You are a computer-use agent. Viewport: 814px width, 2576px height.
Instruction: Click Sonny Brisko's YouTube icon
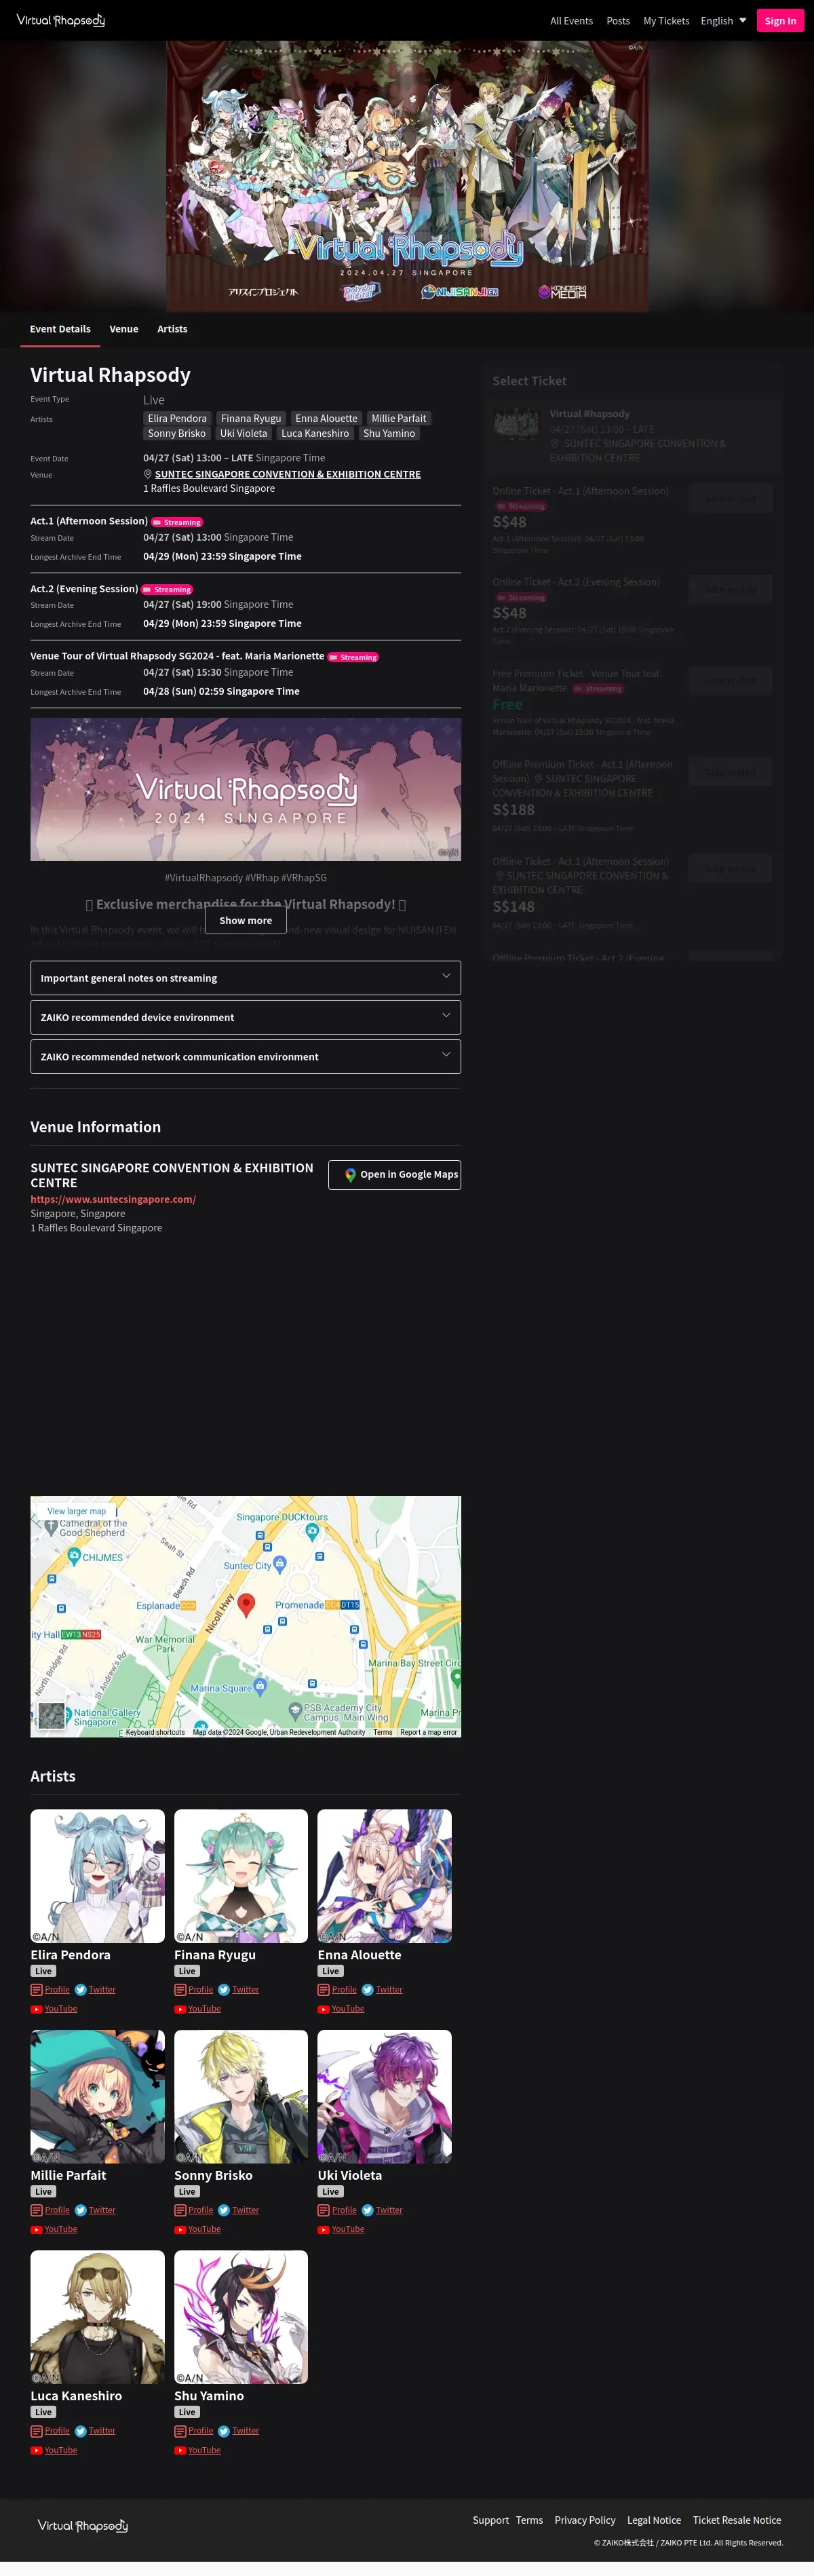(180, 2229)
